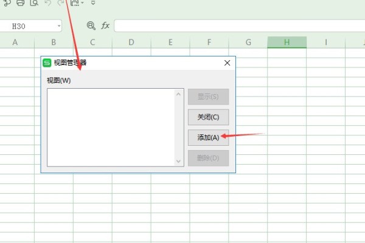Screen dimensions: 365x243
Task: Click the green S logo in dialog title
Action: click(47, 63)
